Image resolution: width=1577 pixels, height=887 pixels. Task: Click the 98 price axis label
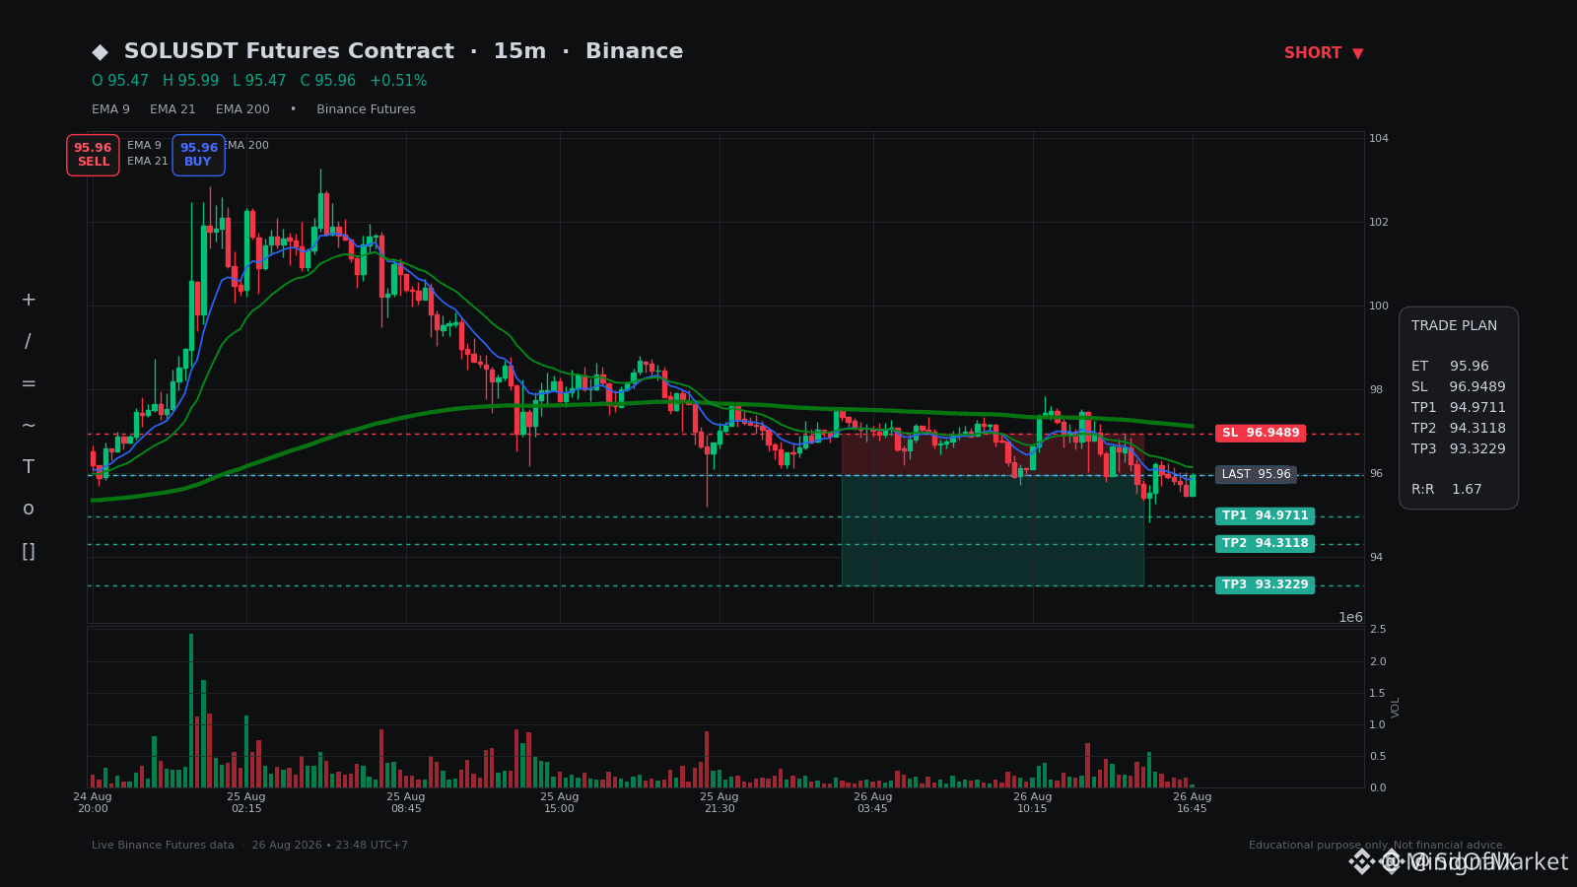1376,390
